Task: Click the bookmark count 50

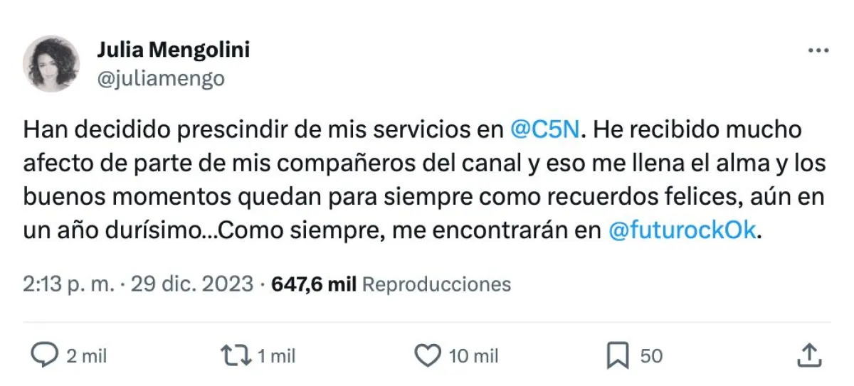Action: click(x=651, y=356)
